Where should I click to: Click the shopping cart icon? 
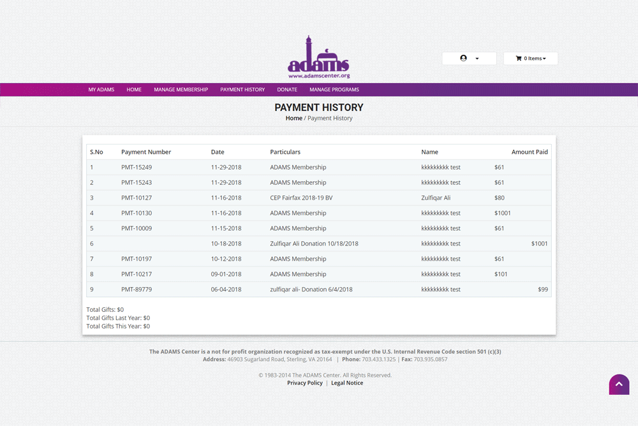(x=519, y=58)
